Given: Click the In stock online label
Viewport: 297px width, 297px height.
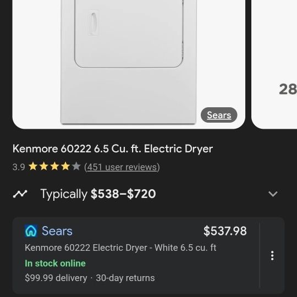Looking at the screenshot, I should pos(55,263).
